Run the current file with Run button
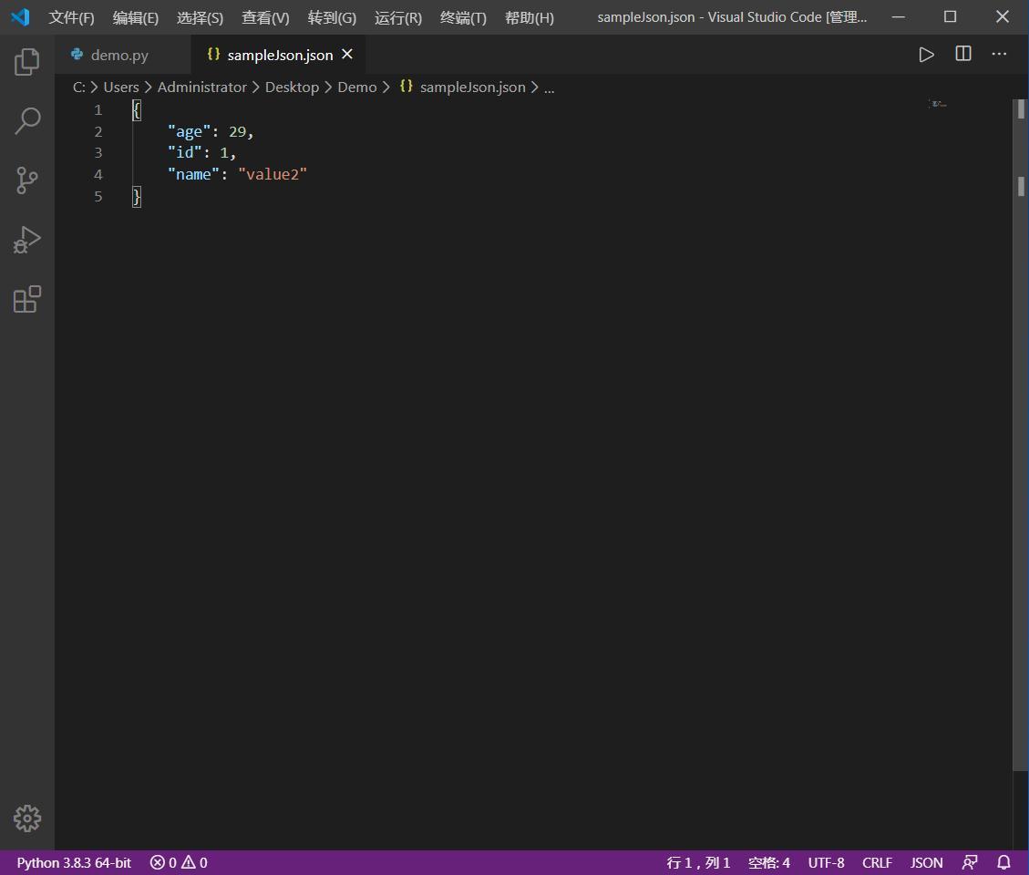The image size is (1029, 875). [926, 54]
